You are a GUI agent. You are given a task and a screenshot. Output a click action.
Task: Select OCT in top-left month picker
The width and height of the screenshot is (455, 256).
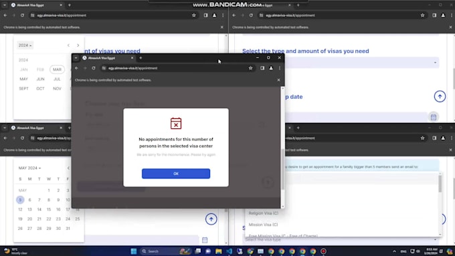(x=40, y=89)
